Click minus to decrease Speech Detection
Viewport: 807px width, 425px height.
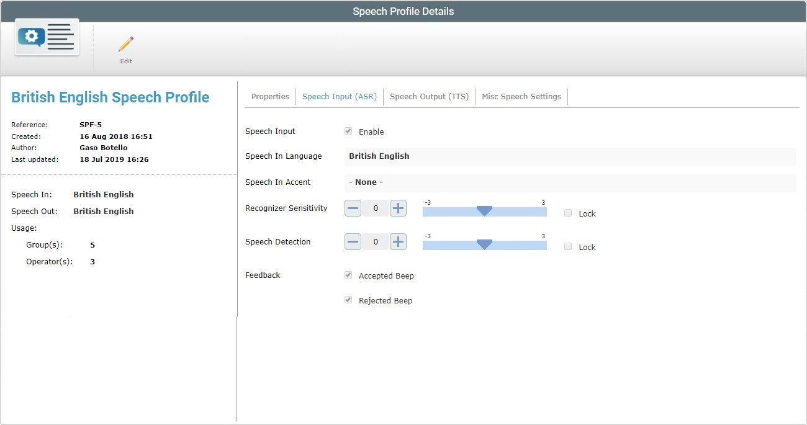(353, 241)
